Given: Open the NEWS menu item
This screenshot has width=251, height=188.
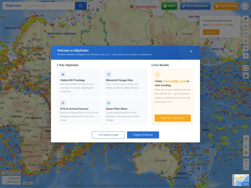Looking at the screenshot, I should (x=169, y=6).
